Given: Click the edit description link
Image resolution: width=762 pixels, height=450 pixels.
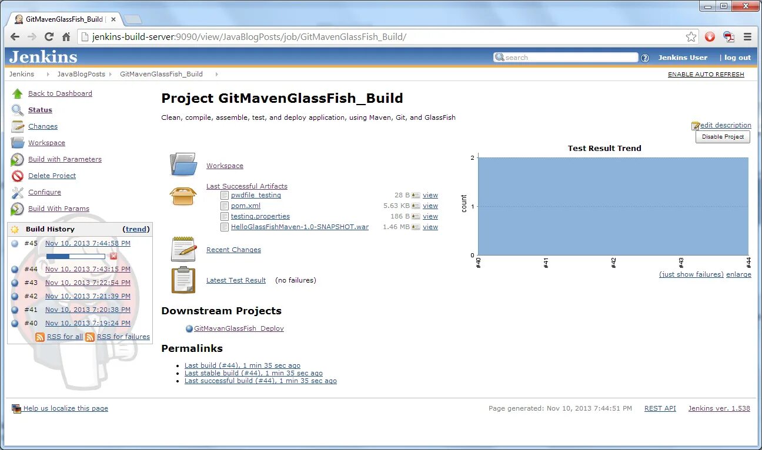Looking at the screenshot, I should [x=726, y=125].
